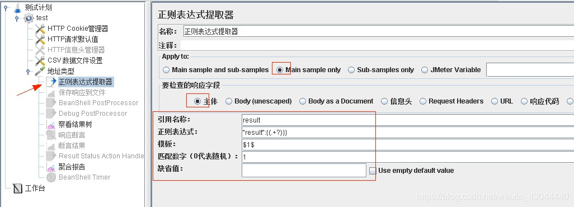574x207 pixels.
Task: Open HTTP Cookie管理器 tree item
Action: tap(78, 29)
